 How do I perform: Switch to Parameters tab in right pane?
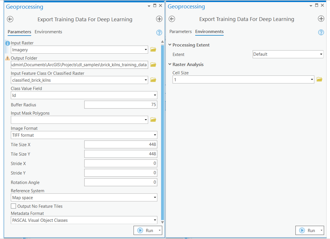click(x=181, y=31)
